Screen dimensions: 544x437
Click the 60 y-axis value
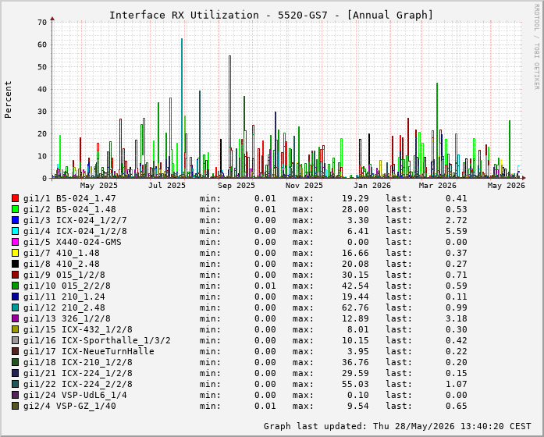[42, 44]
